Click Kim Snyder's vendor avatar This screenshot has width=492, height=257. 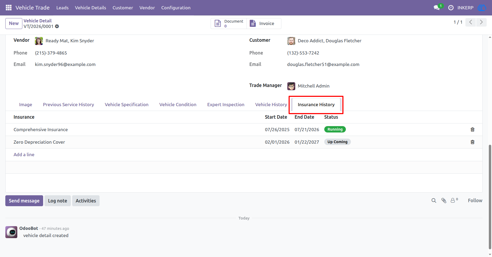pyautogui.click(x=39, y=41)
